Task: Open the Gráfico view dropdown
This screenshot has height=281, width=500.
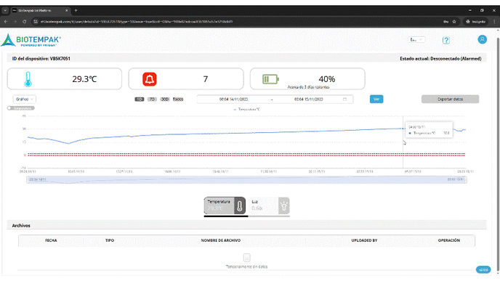Action: click(25, 99)
